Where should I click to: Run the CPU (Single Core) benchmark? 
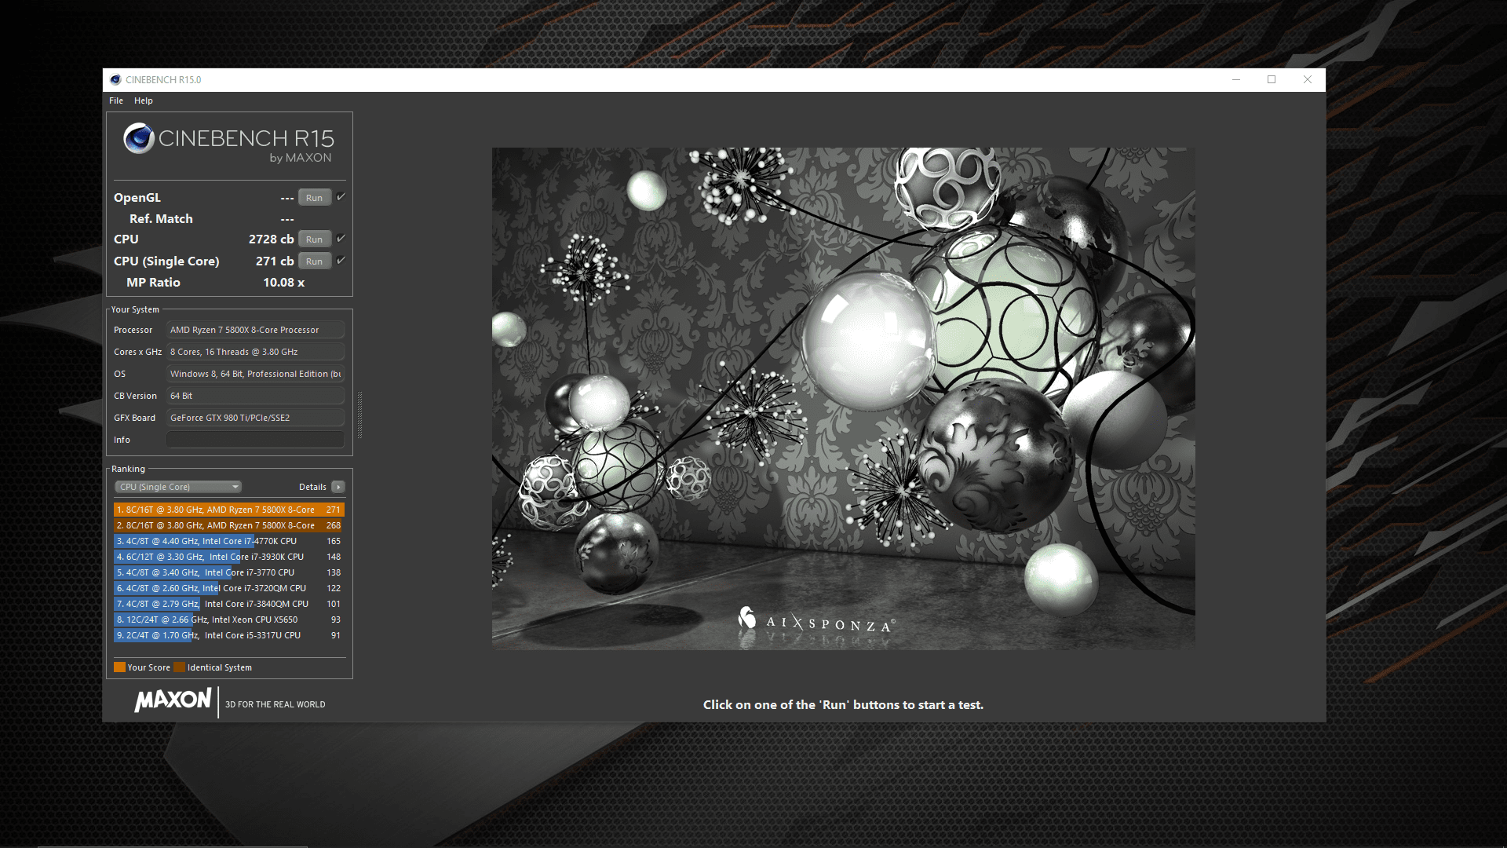314,261
